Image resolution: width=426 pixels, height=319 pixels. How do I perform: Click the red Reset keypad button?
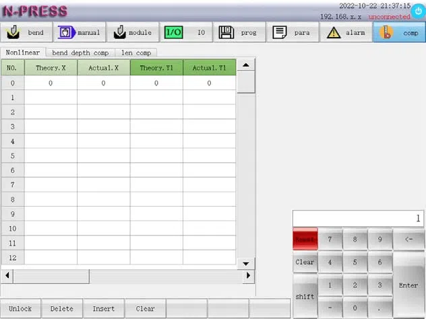point(305,239)
